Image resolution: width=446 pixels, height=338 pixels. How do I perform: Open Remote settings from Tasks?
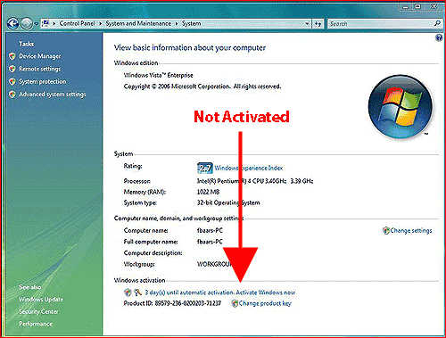click(40, 69)
